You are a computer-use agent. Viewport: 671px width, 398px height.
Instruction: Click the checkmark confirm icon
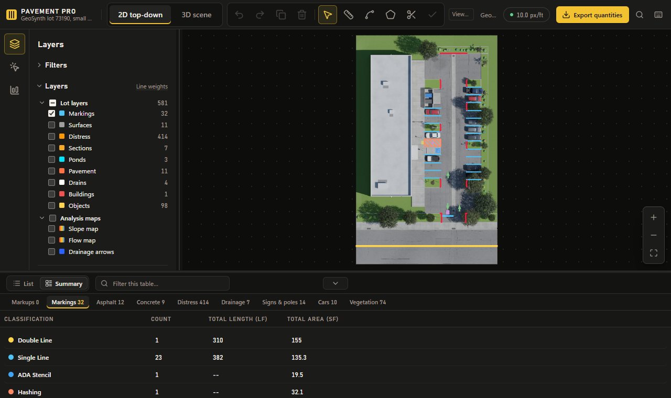432,15
